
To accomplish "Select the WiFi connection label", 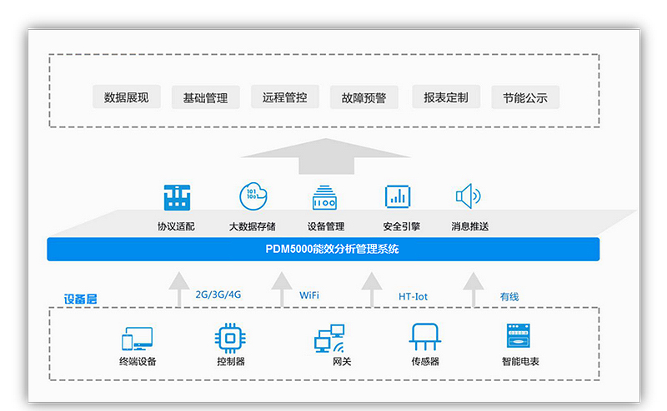I will (309, 295).
